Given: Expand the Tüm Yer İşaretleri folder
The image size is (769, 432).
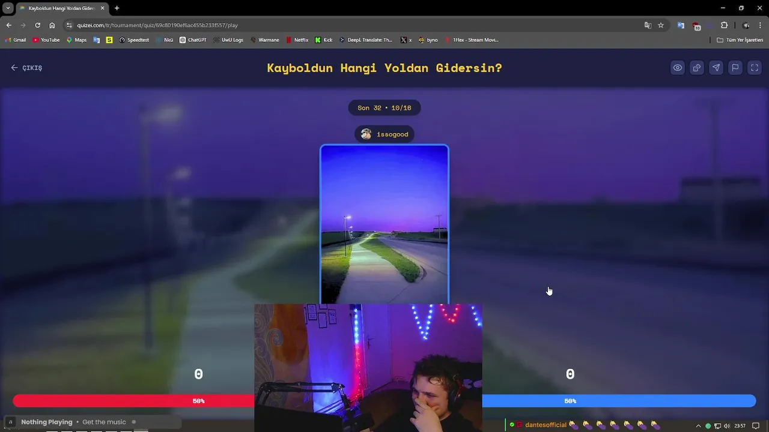Looking at the screenshot, I should [740, 40].
